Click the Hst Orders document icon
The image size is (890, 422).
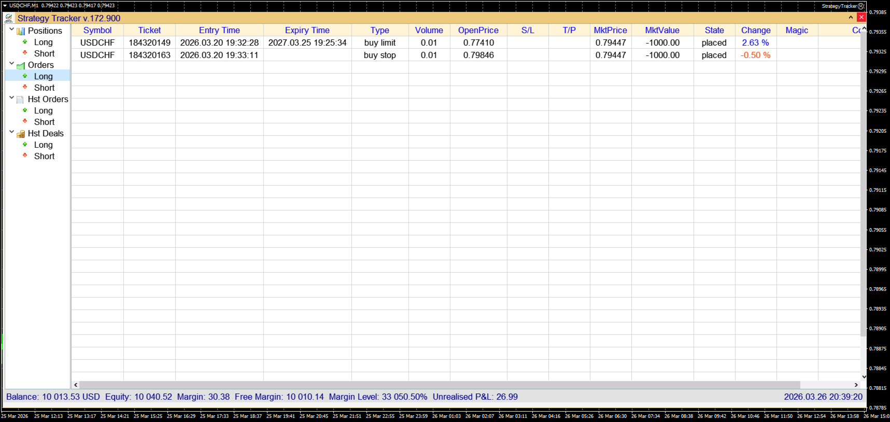tap(20, 100)
